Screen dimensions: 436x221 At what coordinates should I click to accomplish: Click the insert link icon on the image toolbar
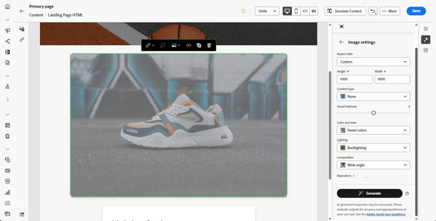(148, 45)
